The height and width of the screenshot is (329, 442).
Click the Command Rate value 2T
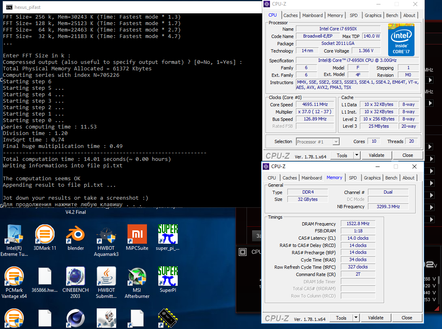(358, 274)
